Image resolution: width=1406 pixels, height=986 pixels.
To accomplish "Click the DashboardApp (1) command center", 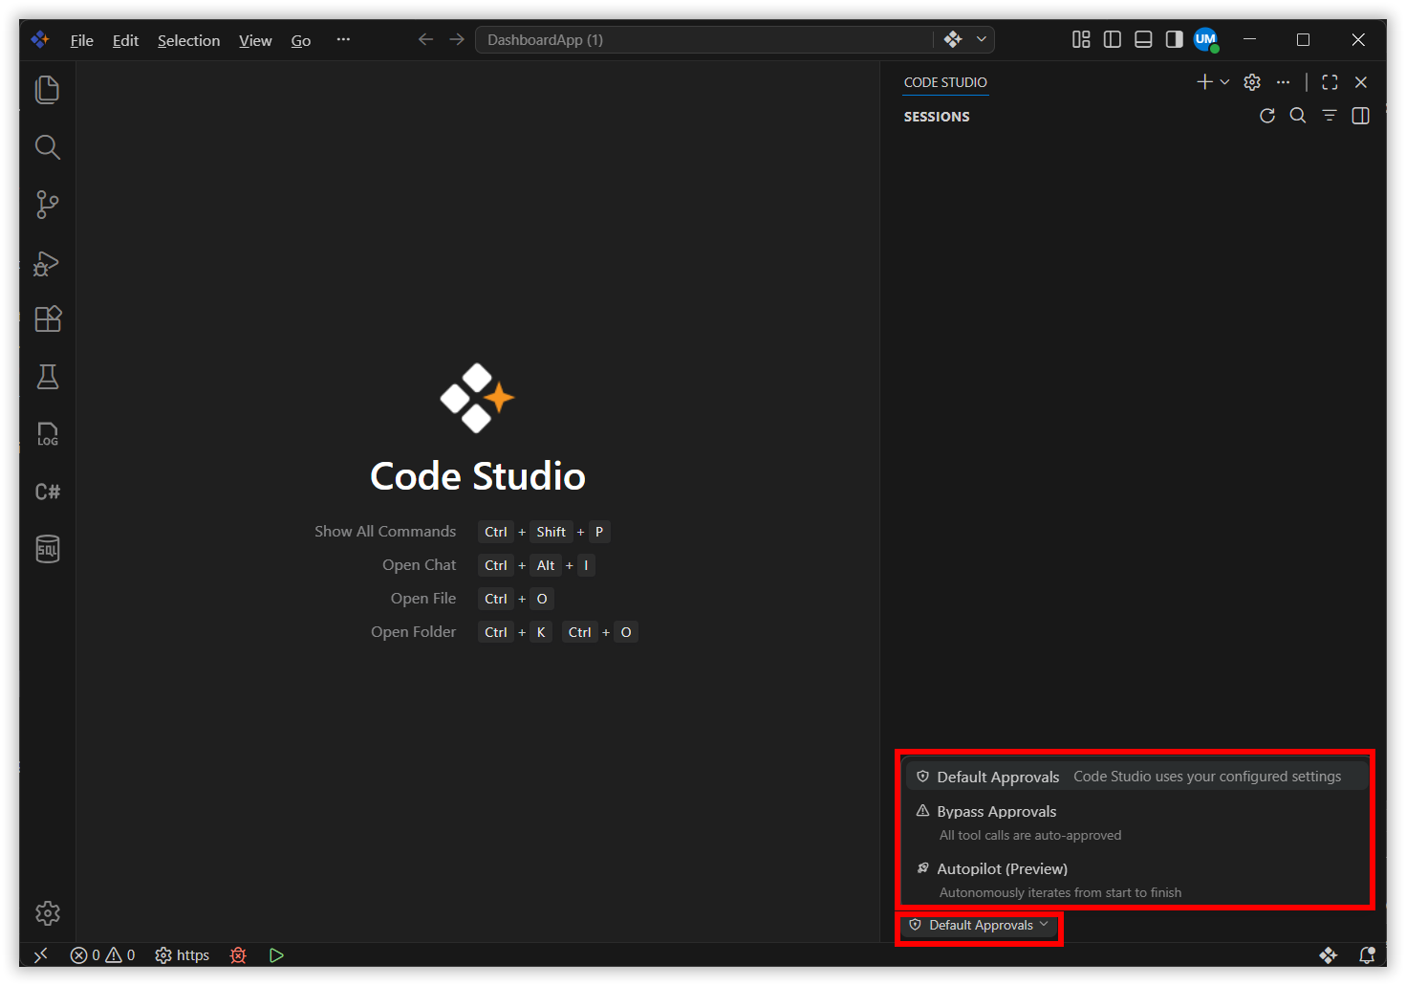I will pos(704,39).
